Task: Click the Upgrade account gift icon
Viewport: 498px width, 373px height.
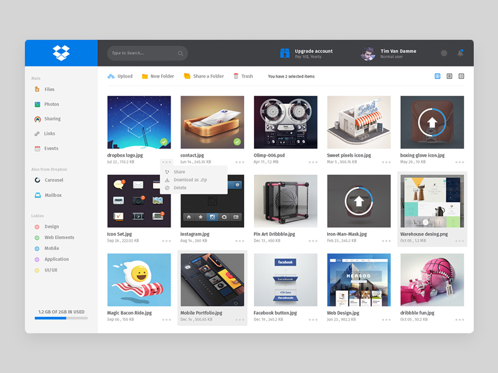Action: click(284, 53)
